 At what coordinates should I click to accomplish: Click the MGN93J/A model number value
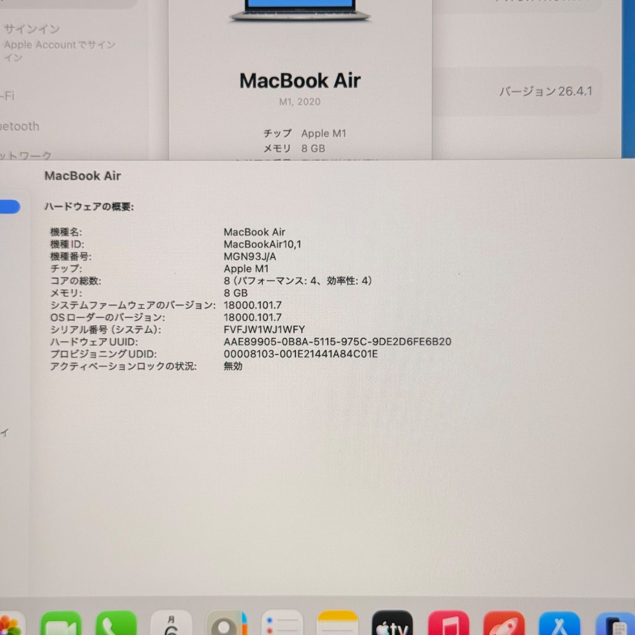pos(250,256)
